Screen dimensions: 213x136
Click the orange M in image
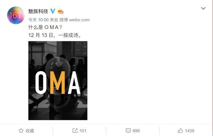pos(58,83)
